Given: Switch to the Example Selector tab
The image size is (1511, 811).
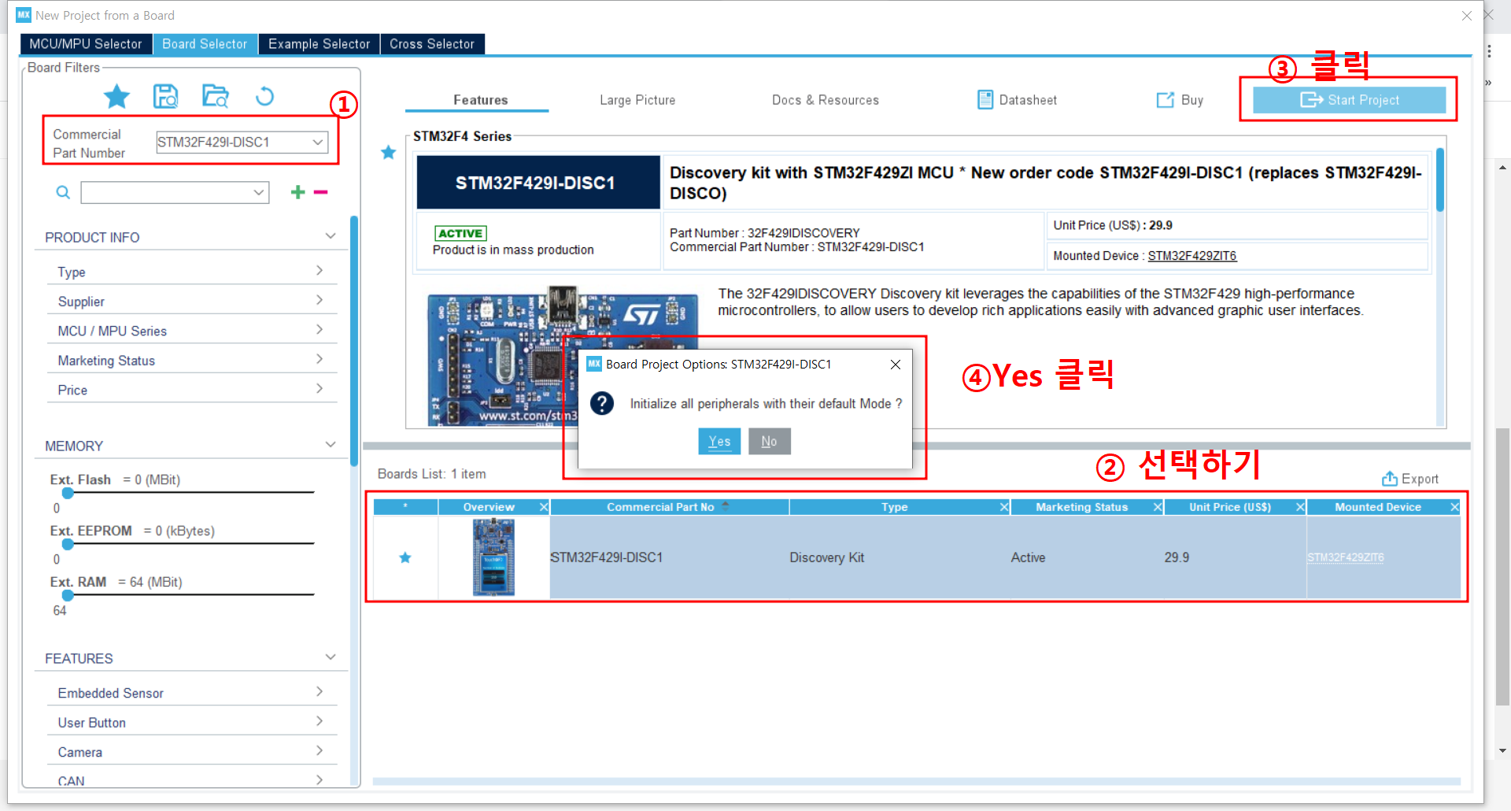Looking at the screenshot, I should pos(319,44).
